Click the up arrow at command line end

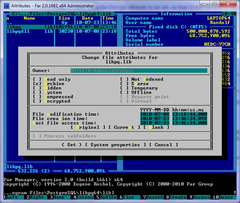pos(235,193)
